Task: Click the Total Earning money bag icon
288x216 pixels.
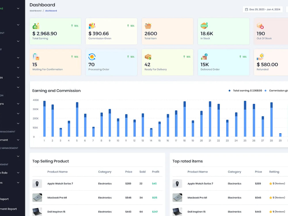Action: pyautogui.click(x=36, y=26)
